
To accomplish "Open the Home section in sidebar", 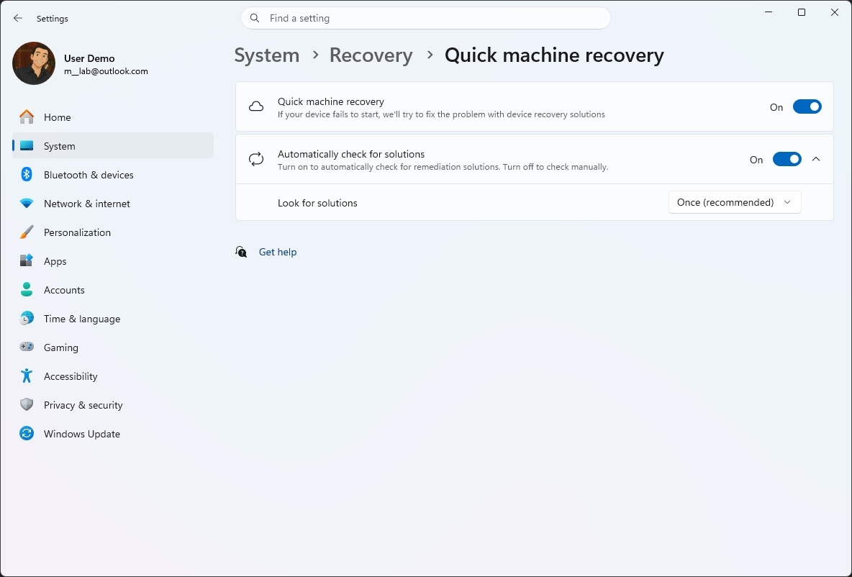I will pos(57,117).
